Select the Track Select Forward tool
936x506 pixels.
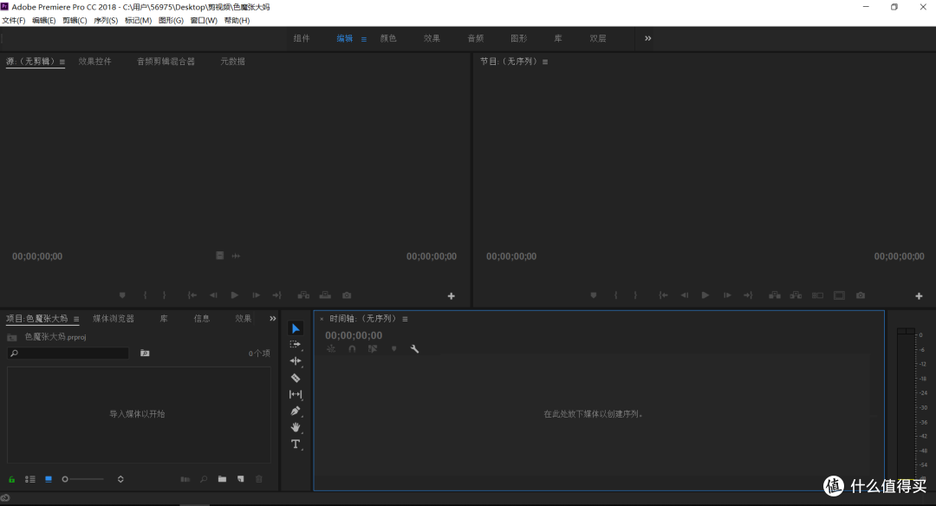coord(296,344)
